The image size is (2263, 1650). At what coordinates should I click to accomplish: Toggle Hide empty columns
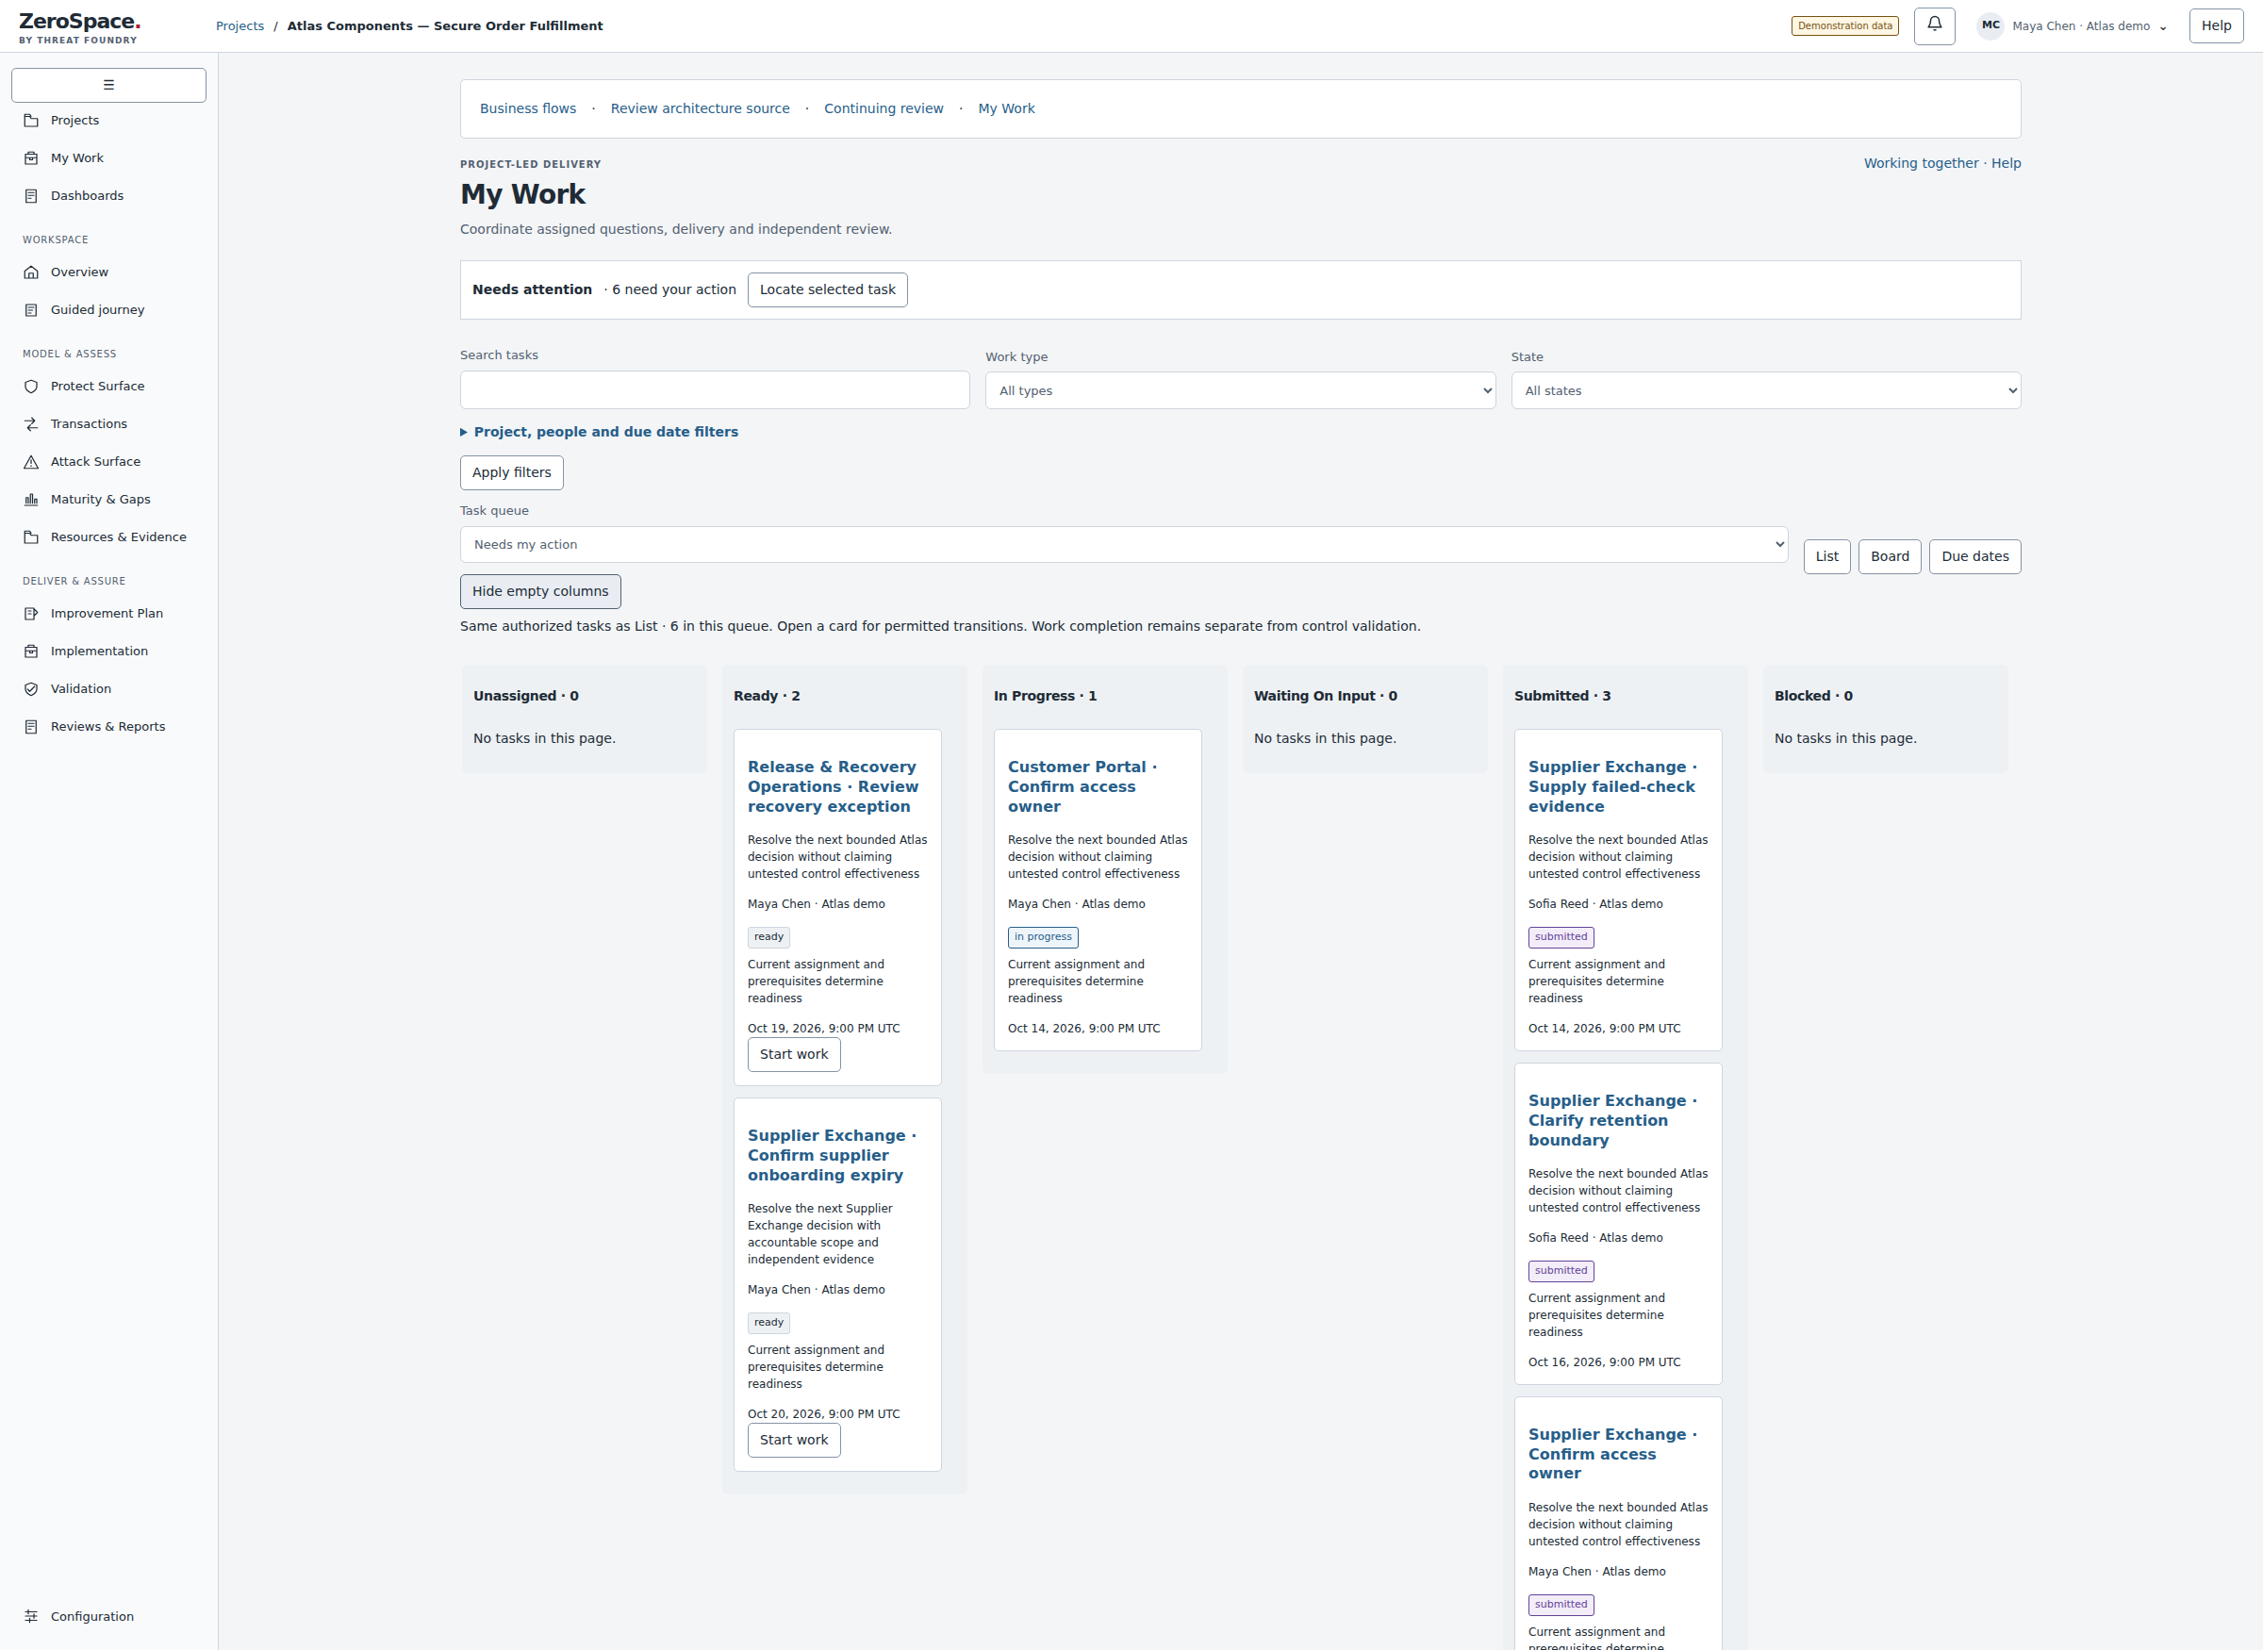540,591
